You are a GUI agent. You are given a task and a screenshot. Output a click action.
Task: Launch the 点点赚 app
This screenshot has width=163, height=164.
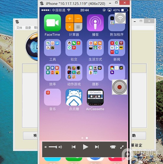click(x=74, y=97)
